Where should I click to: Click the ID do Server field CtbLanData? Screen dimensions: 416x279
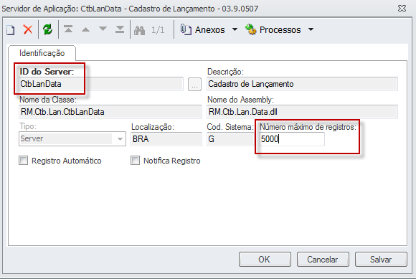(101, 84)
